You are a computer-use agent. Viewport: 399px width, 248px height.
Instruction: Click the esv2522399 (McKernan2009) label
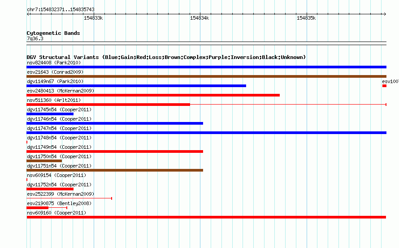point(61,194)
